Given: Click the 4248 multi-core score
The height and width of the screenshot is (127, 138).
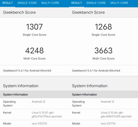Looking at the screenshot, I should (x=34, y=51).
